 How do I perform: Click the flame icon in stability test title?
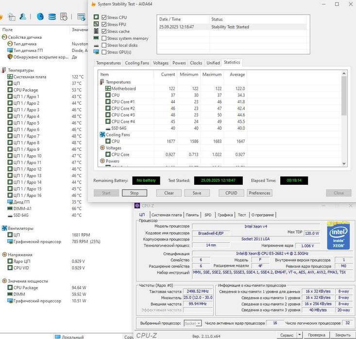click(x=93, y=4)
